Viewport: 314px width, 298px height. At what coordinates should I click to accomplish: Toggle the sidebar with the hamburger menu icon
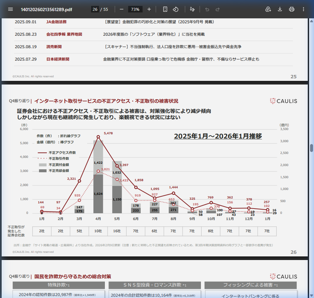click(10, 9)
